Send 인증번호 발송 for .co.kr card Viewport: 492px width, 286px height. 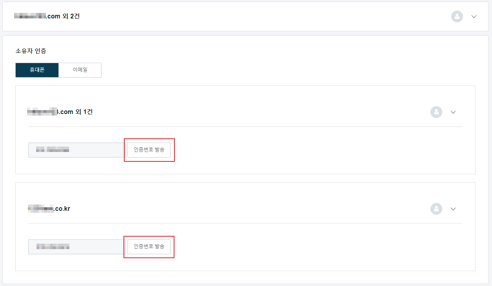[149, 247]
